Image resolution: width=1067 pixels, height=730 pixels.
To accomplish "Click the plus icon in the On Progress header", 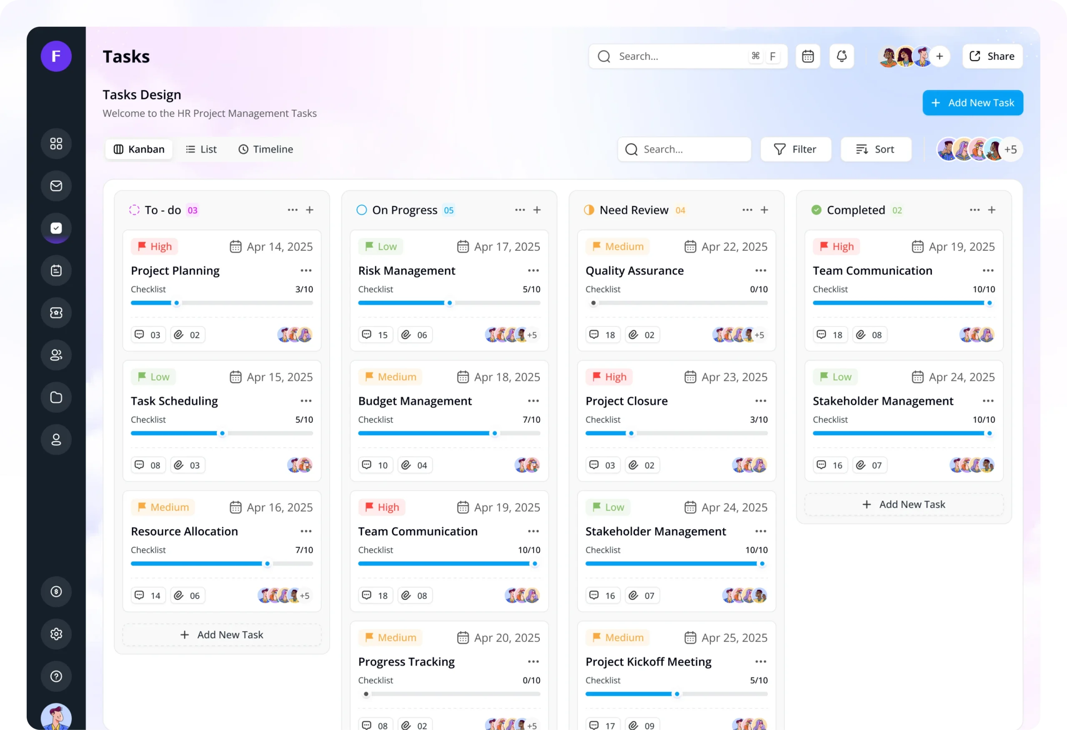I will tap(537, 210).
